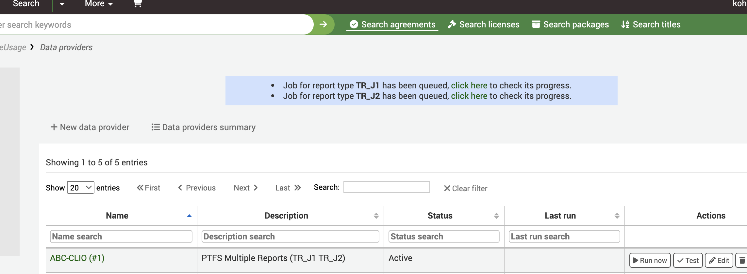The height and width of the screenshot is (274, 747).
Task: Edit the ABC-CLIO data provider
Action: (x=719, y=260)
